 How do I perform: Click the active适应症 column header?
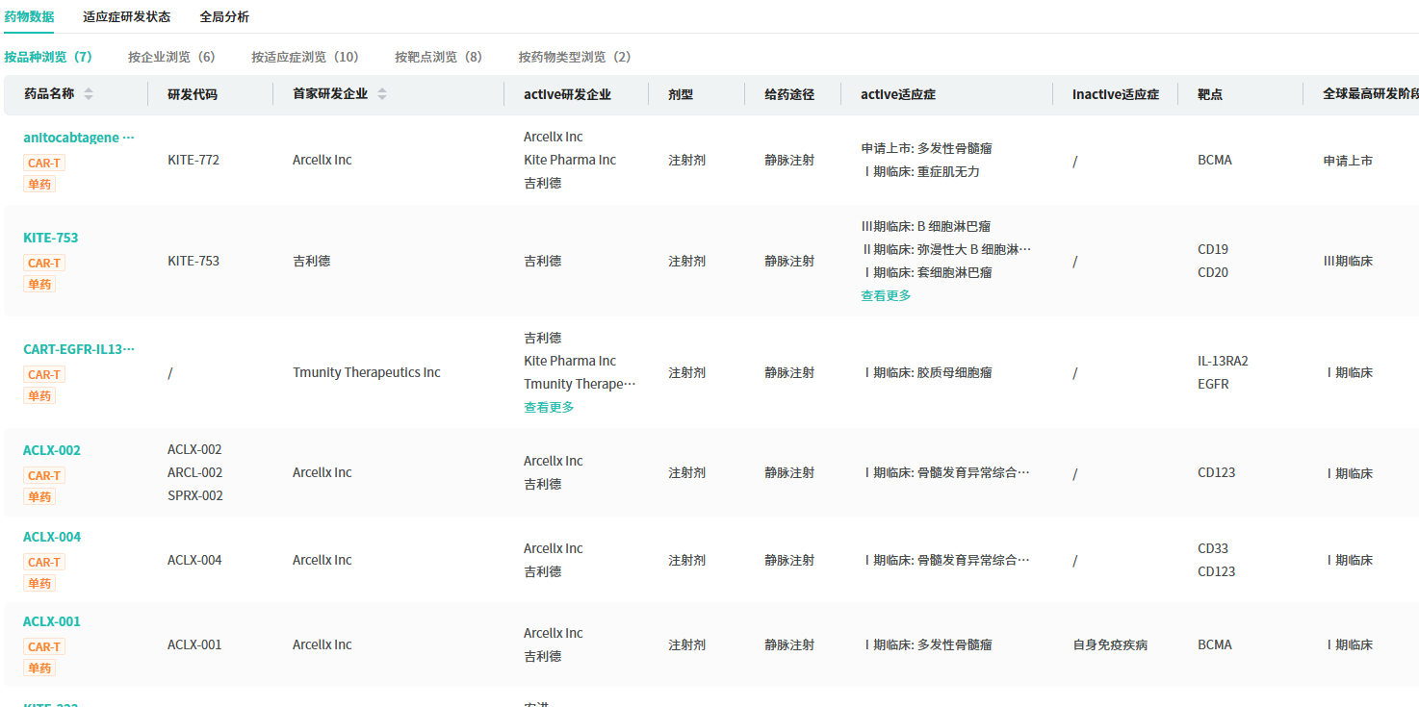pos(898,94)
